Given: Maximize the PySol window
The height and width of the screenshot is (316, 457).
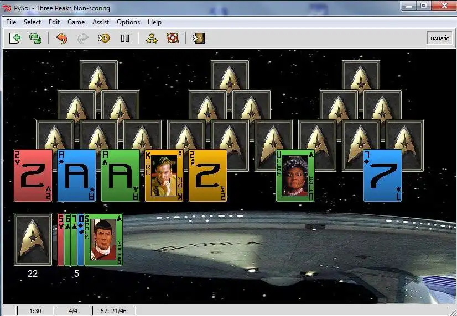Looking at the screenshot, I should point(424,6).
